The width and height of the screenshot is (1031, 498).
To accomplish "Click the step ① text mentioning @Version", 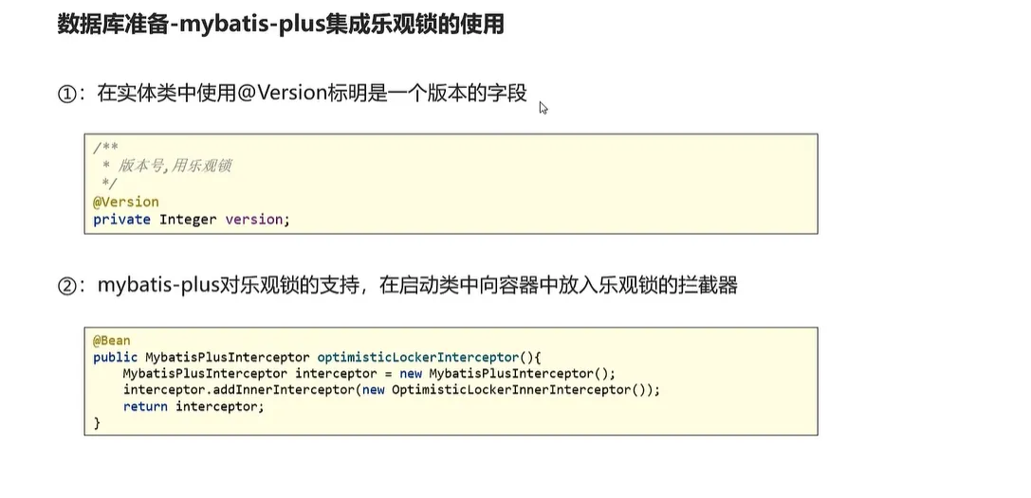I will coord(311,94).
